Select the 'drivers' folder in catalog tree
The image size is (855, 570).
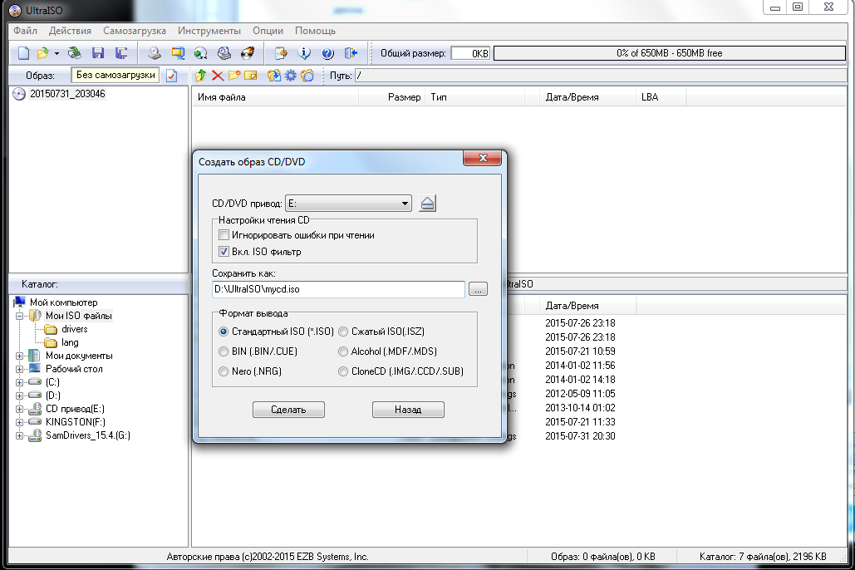tap(74, 330)
